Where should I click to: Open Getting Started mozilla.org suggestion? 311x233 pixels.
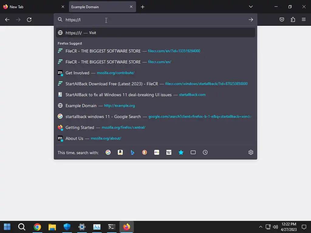point(155,127)
